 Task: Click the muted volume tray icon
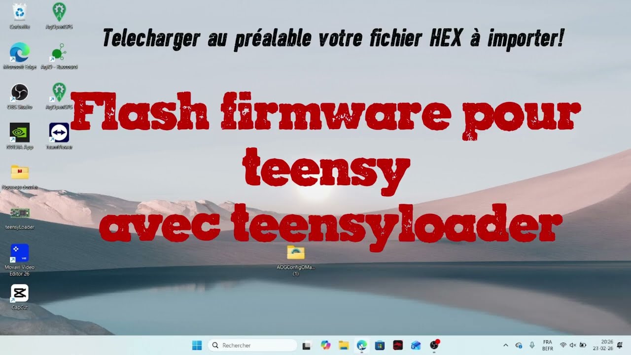click(x=573, y=345)
